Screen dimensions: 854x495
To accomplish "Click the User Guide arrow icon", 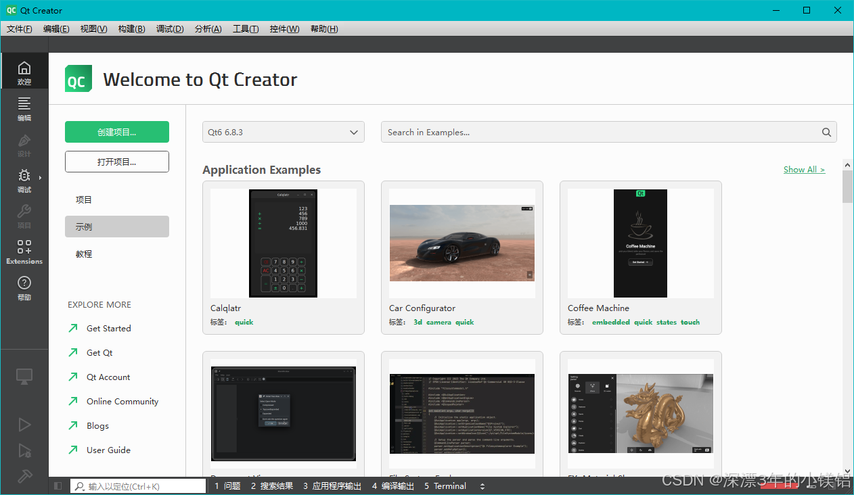I will tap(73, 450).
